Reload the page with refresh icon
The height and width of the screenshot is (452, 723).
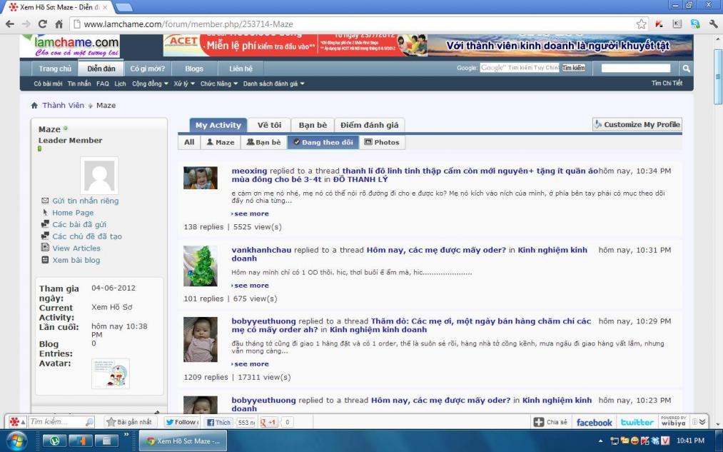click(x=41, y=24)
